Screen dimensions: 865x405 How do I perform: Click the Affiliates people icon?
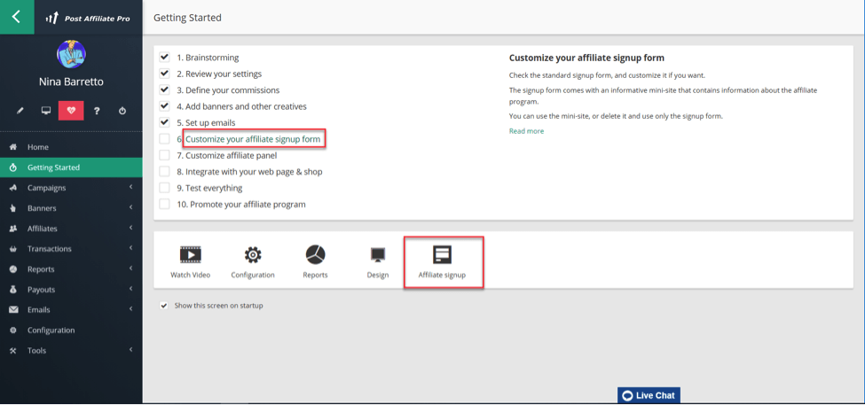(x=14, y=229)
